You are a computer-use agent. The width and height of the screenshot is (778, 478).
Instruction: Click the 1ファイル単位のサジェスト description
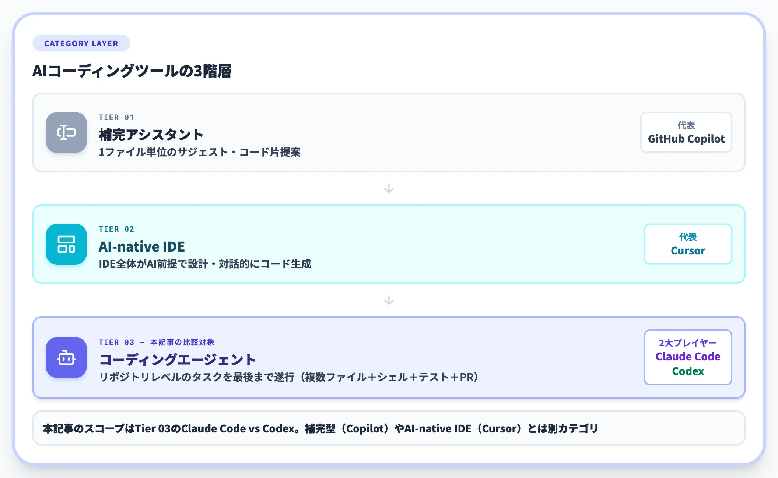click(x=200, y=152)
